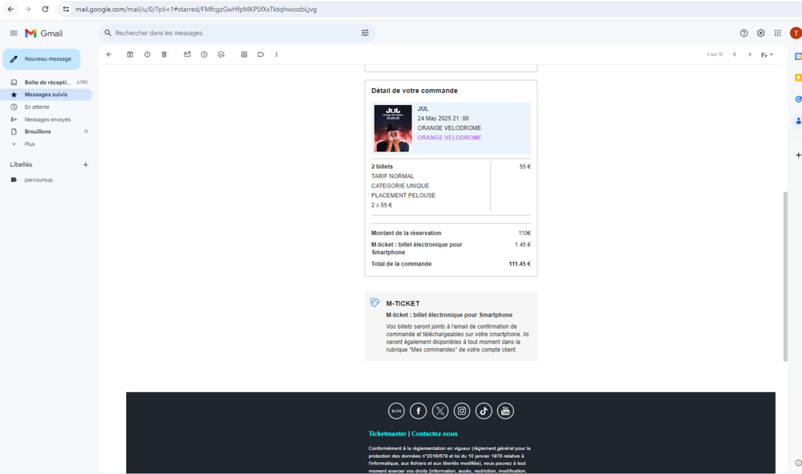Open Boîte de réception folder
The height and width of the screenshot is (474, 802).
click(x=46, y=83)
